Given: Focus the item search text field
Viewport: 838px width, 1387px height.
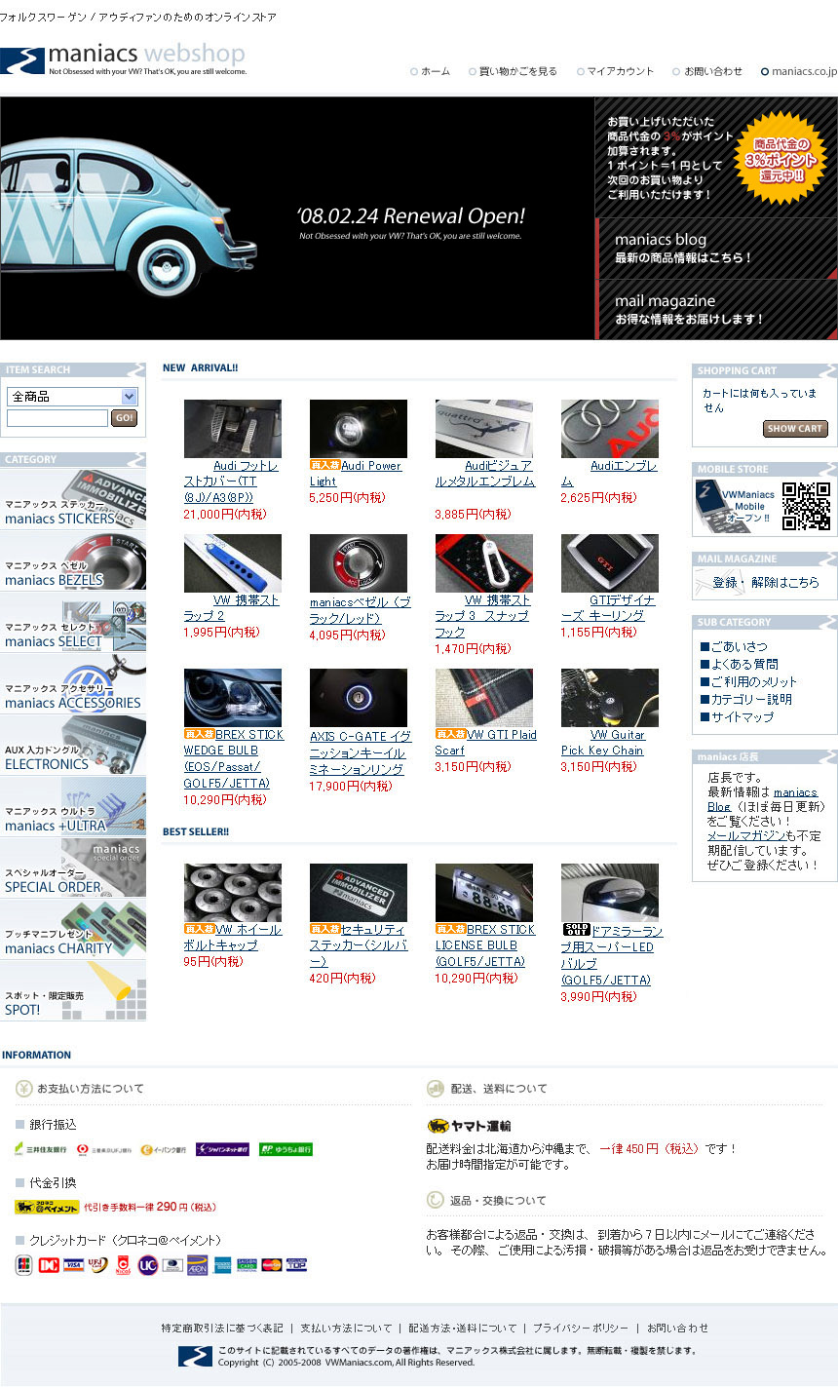Looking at the screenshot, I should point(57,418).
